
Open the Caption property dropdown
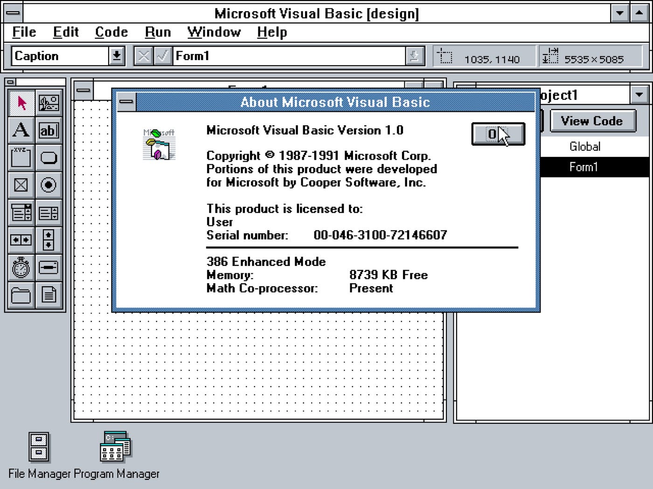(117, 56)
